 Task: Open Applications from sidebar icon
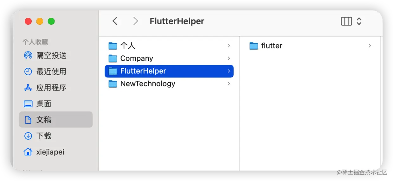click(x=28, y=88)
